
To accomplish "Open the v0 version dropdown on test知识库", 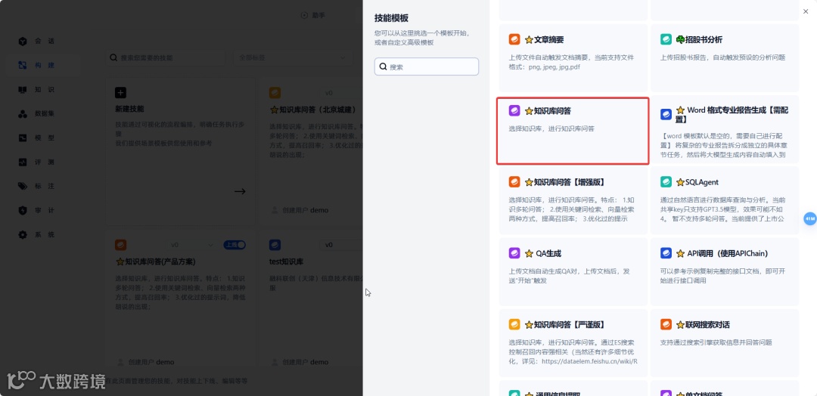I will tap(341, 245).
